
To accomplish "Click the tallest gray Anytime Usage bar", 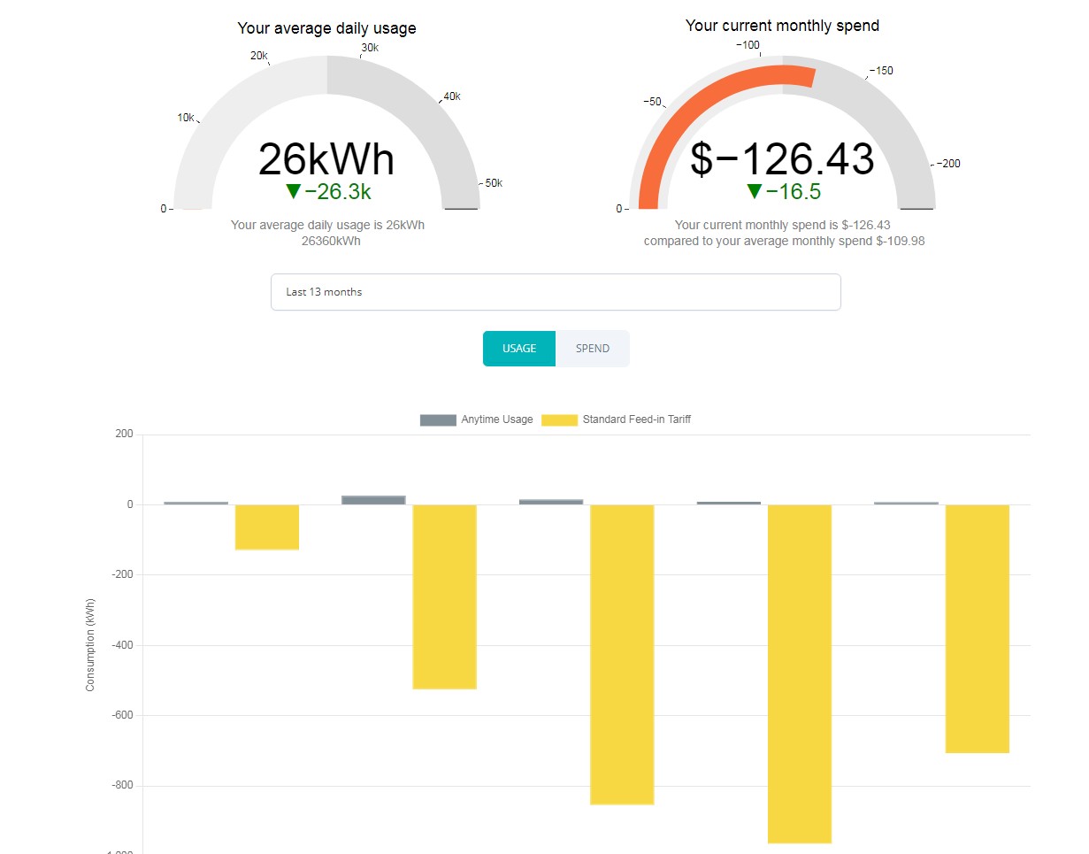I will click(x=373, y=500).
